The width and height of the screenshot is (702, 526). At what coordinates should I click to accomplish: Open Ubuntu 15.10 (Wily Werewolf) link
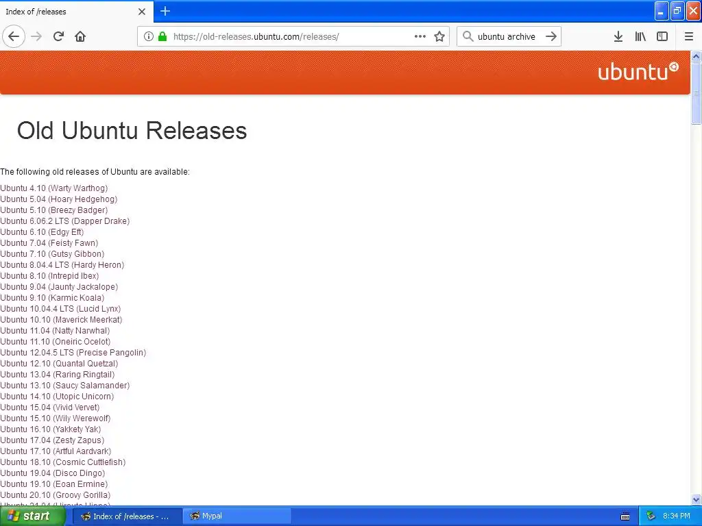[55, 418]
